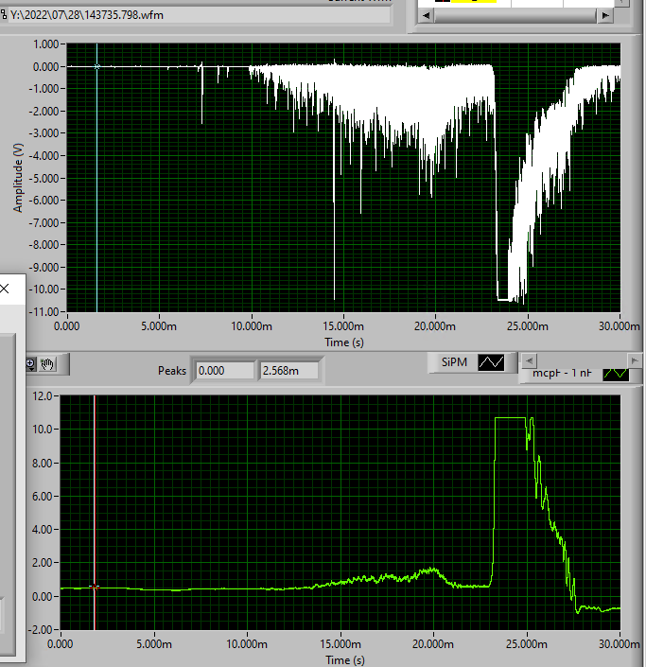Click the Peaks label
The height and width of the screenshot is (667, 646).
(172, 371)
